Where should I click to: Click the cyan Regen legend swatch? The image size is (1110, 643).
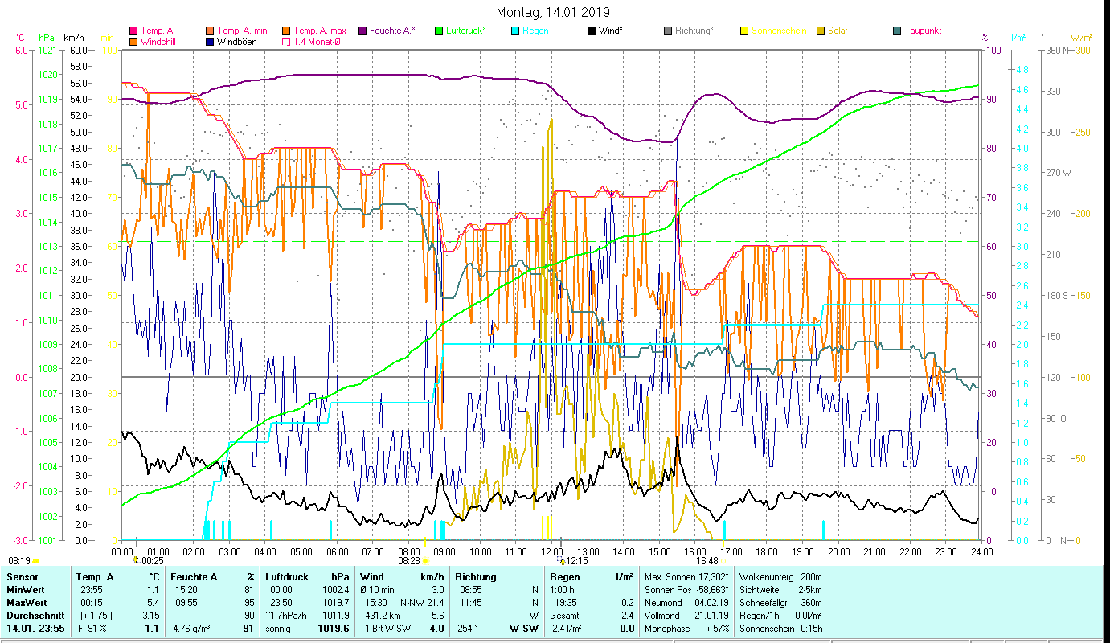coord(515,31)
